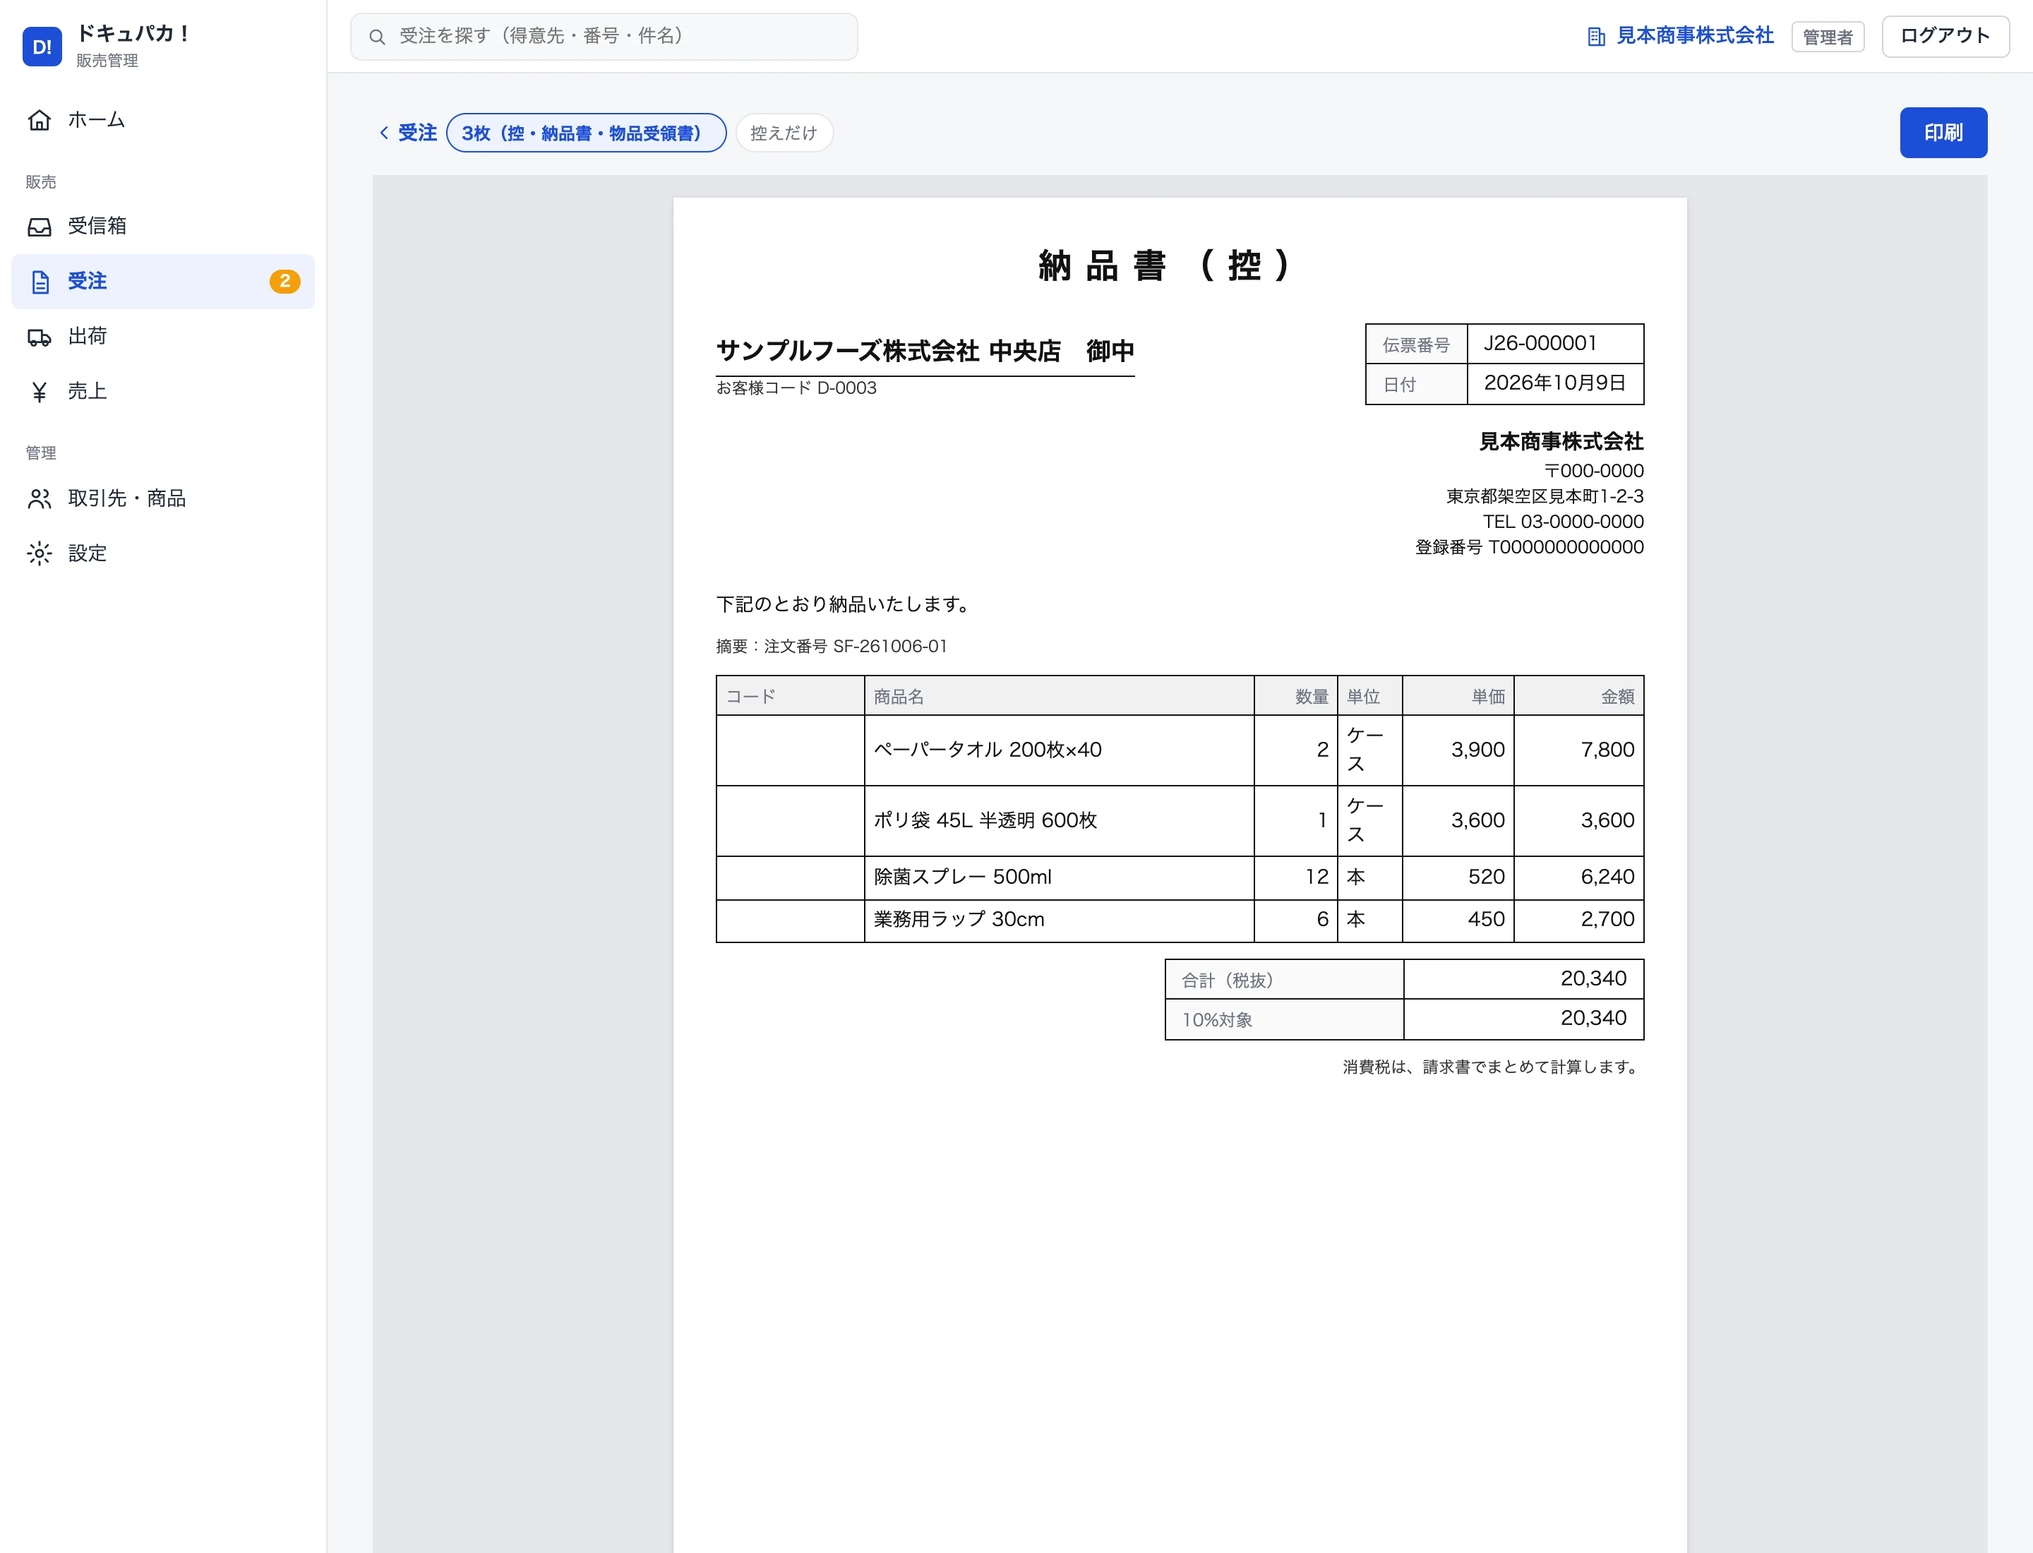Click the 設定 gear icon
This screenshot has width=2033, height=1553.
pos(39,553)
